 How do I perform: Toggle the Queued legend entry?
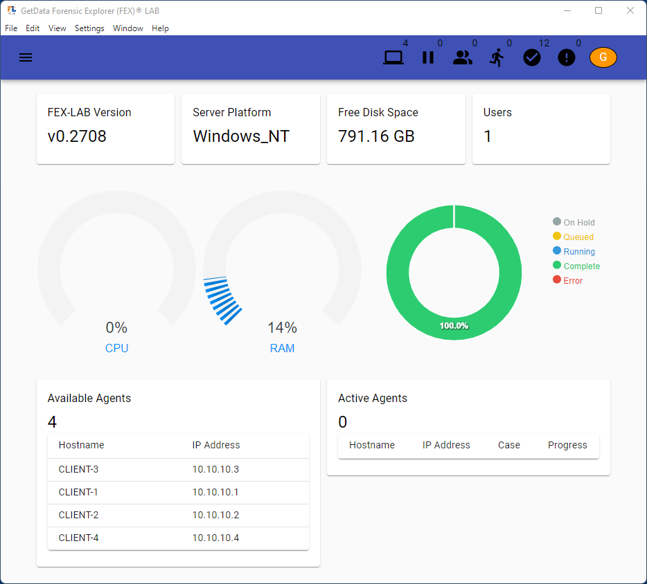pos(573,237)
